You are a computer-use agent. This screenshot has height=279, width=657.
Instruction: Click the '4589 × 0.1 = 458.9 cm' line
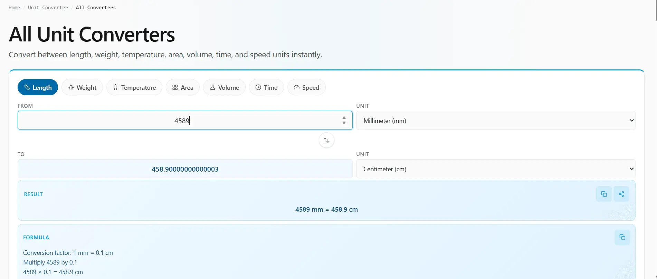[53, 272]
